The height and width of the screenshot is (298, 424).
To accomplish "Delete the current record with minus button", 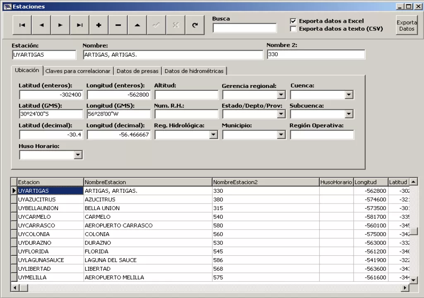I will point(118,25).
